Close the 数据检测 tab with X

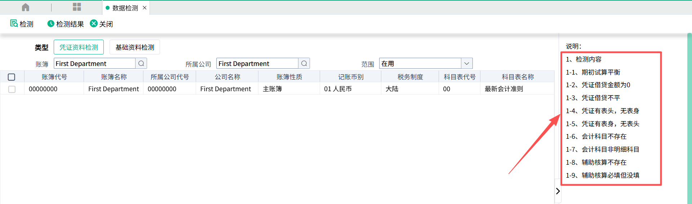[145, 8]
